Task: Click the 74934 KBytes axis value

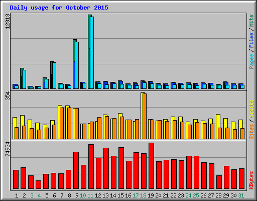Action: 8,149
